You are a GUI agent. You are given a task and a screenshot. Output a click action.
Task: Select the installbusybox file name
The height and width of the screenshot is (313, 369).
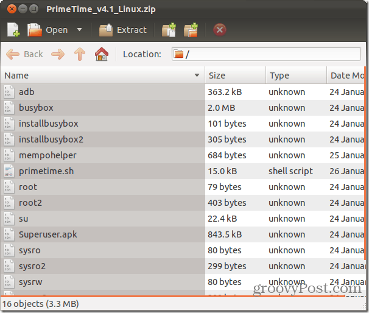49,124
